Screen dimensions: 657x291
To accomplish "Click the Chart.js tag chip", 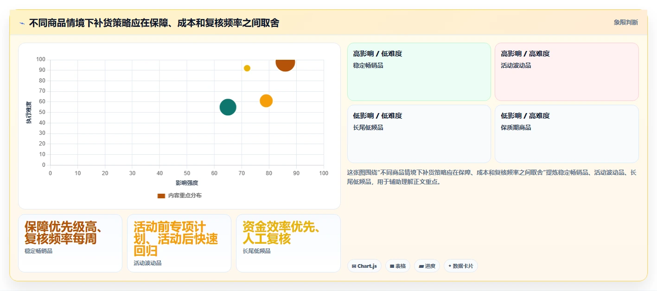I will point(364,266).
